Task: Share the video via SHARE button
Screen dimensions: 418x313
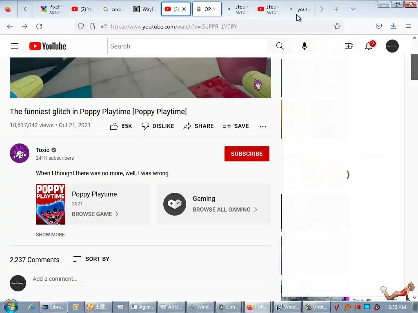Action: point(199,126)
